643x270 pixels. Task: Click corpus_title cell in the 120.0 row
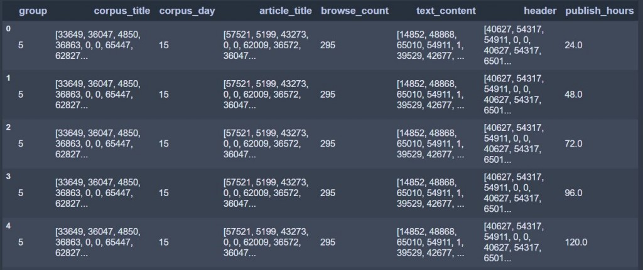pos(98,242)
